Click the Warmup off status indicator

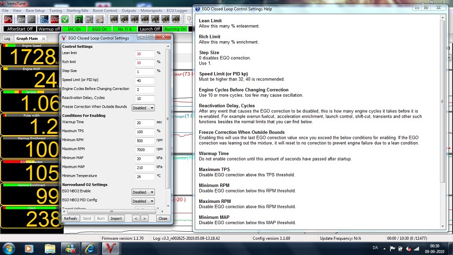click(49, 29)
